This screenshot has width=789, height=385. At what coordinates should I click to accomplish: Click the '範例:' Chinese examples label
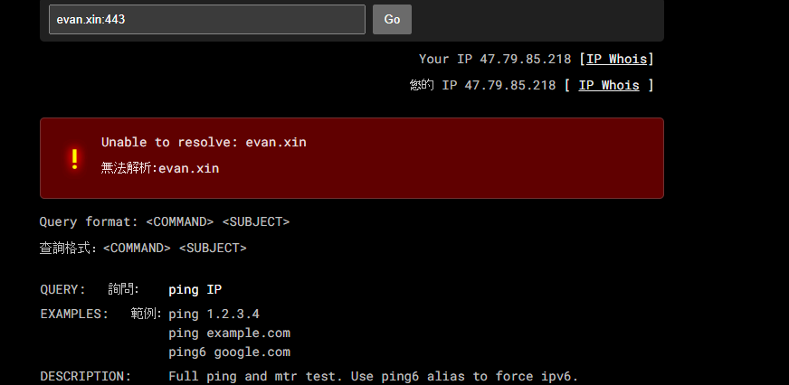point(146,315)
